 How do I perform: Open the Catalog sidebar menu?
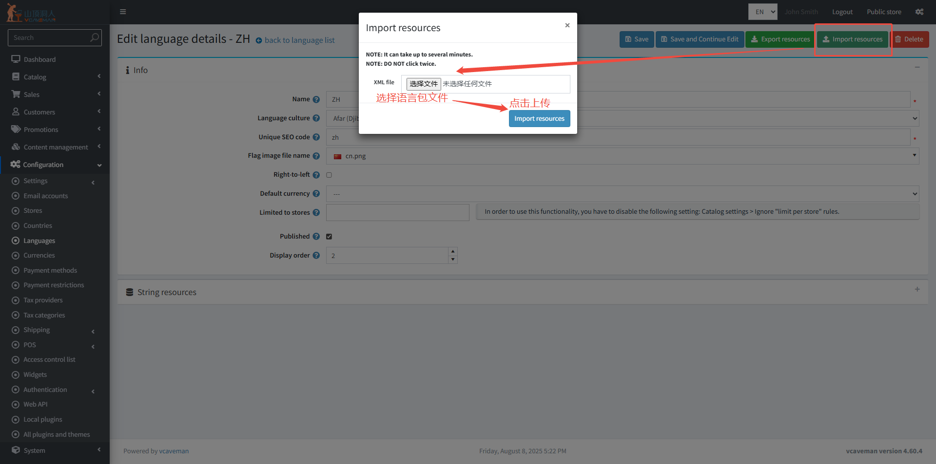click(35, 77)
